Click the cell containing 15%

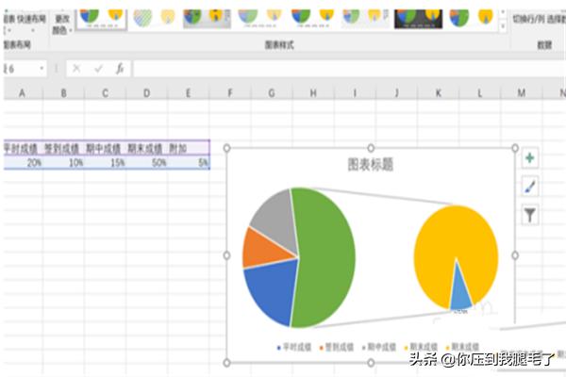coord(105,163)
